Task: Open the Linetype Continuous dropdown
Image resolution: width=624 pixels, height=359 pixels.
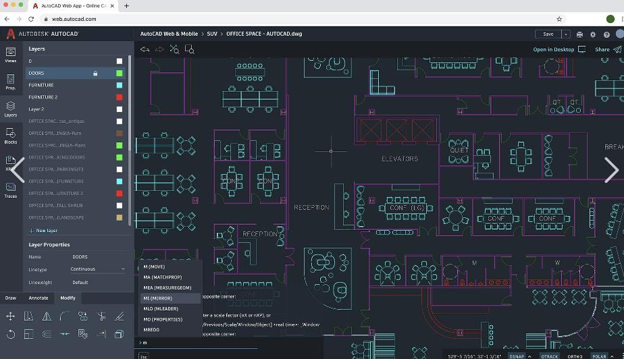Action: tap(97, 269)
